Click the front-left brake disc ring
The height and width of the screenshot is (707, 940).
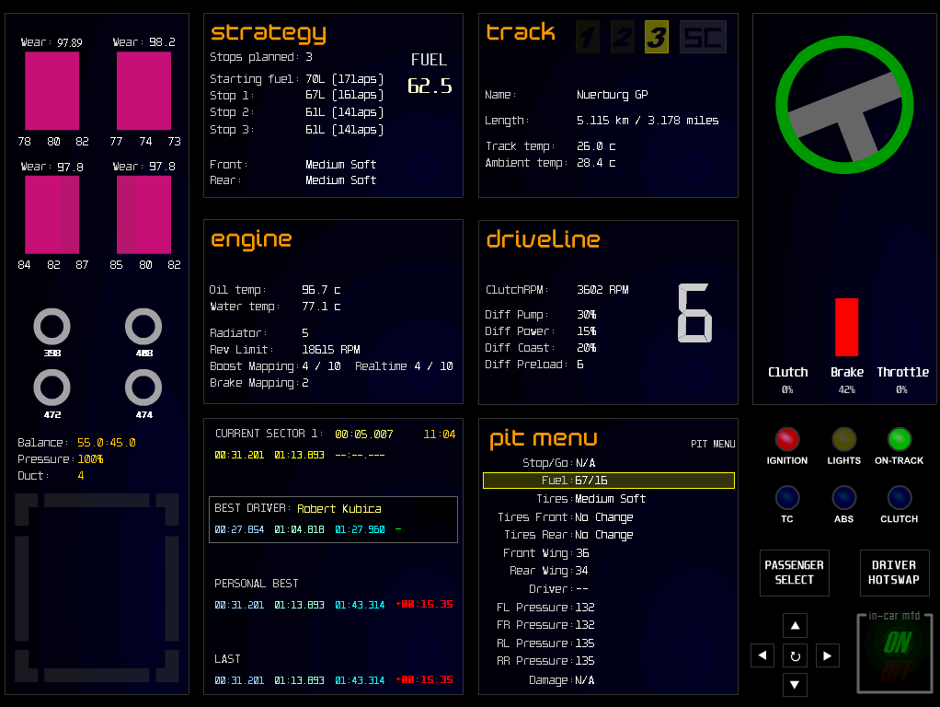[x=52, y=327]
